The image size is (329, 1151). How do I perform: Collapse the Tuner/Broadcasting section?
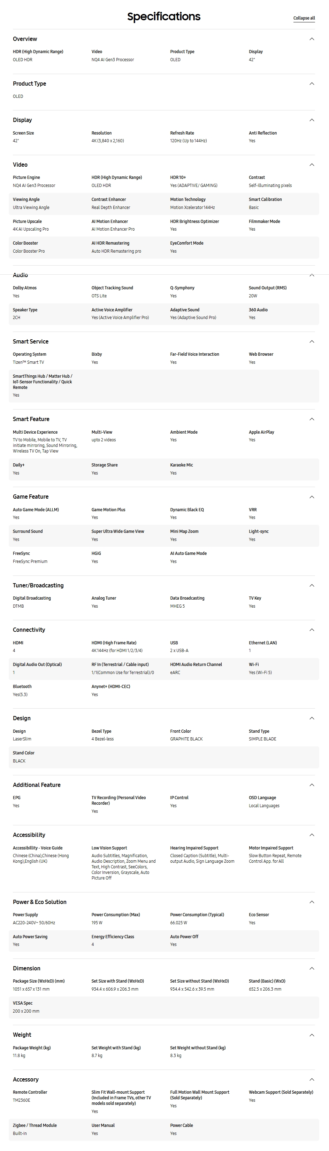point(312,585)
